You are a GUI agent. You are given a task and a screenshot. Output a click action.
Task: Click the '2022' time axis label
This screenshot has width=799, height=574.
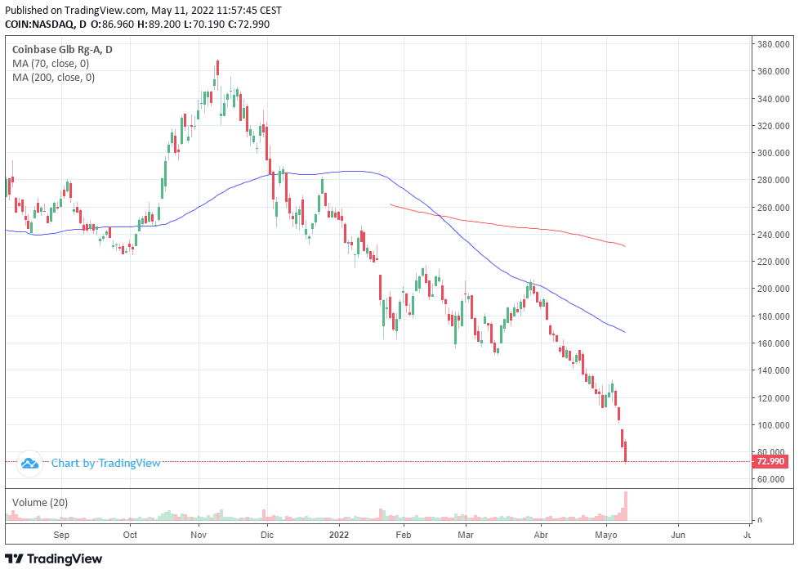click(x=339, y=536)
